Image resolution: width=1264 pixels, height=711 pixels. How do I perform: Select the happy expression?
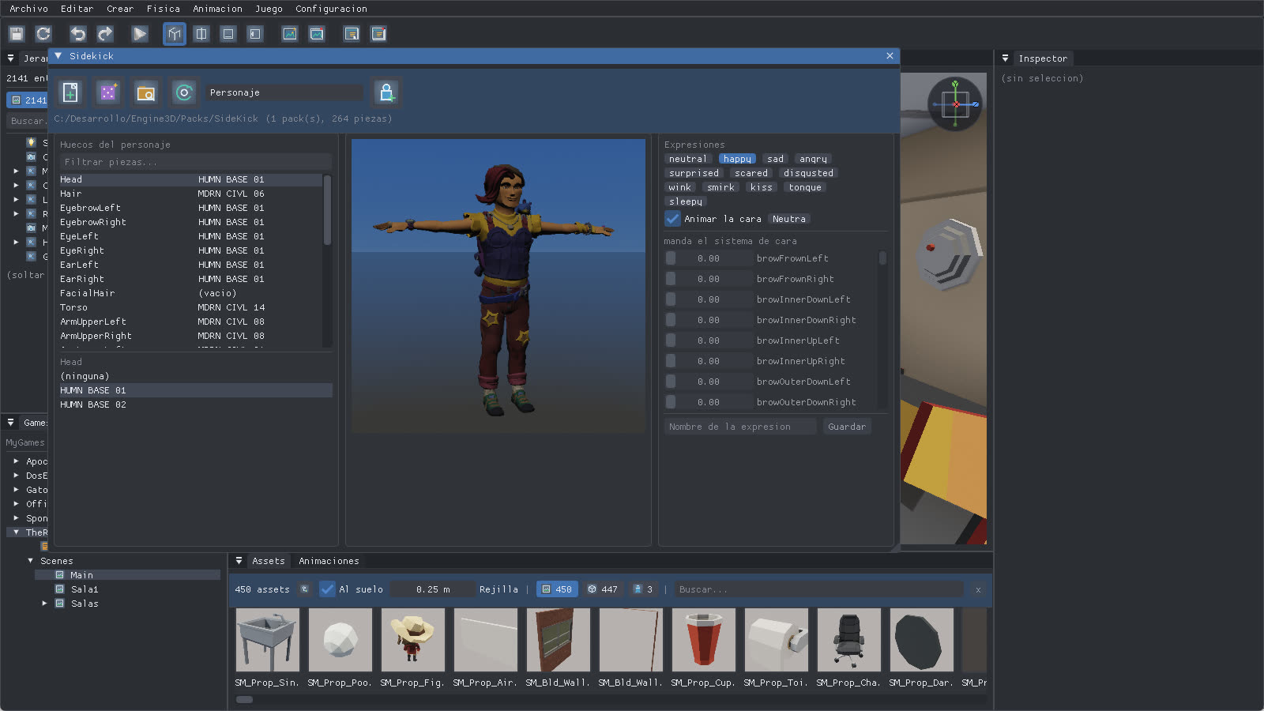point(737,159)
